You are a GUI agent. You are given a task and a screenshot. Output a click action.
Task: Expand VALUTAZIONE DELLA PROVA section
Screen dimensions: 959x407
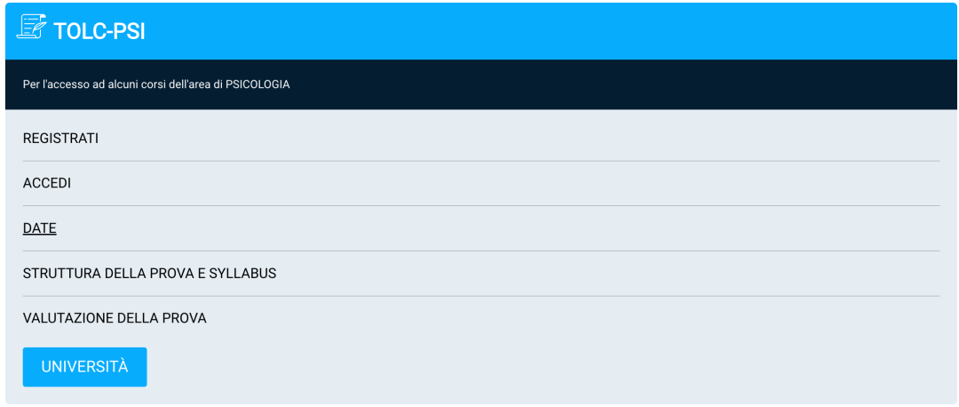click(x=115, y=318)
